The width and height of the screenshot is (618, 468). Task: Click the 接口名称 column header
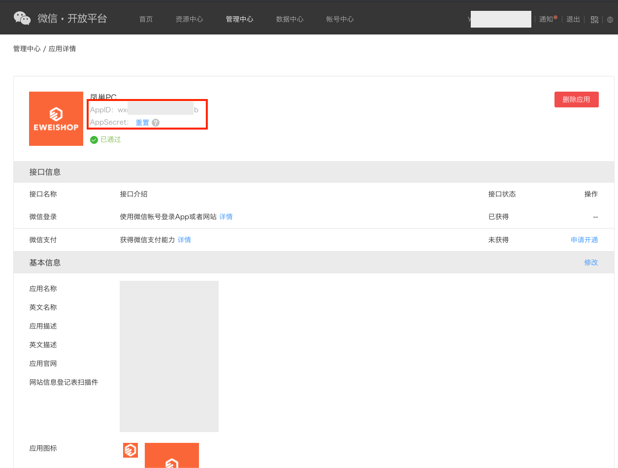tap(43, 194)
